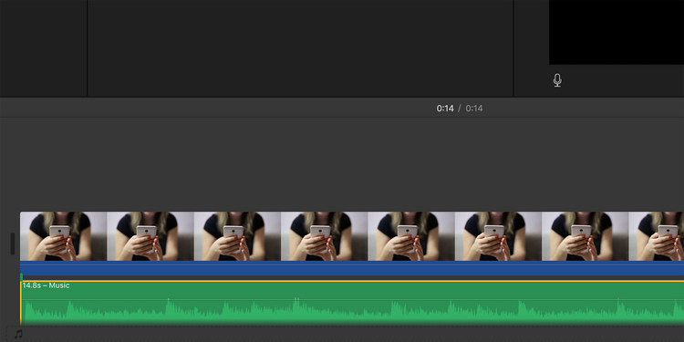Select the "14.8s – Music" clip label
This screenshot has height=342, width=684.
(46, 285)
